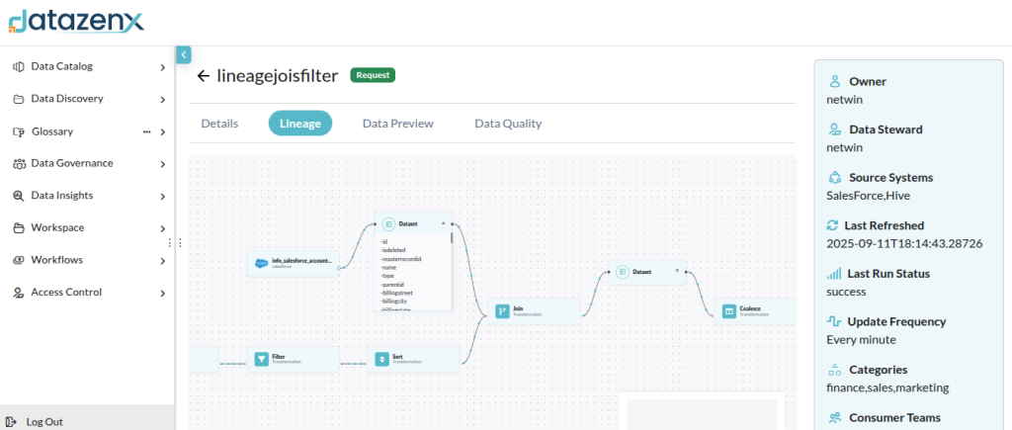The height and width of the screenshot is (430, 1012).
Task: Collapse the first Dataset node column list
Action: pos(444,224)
